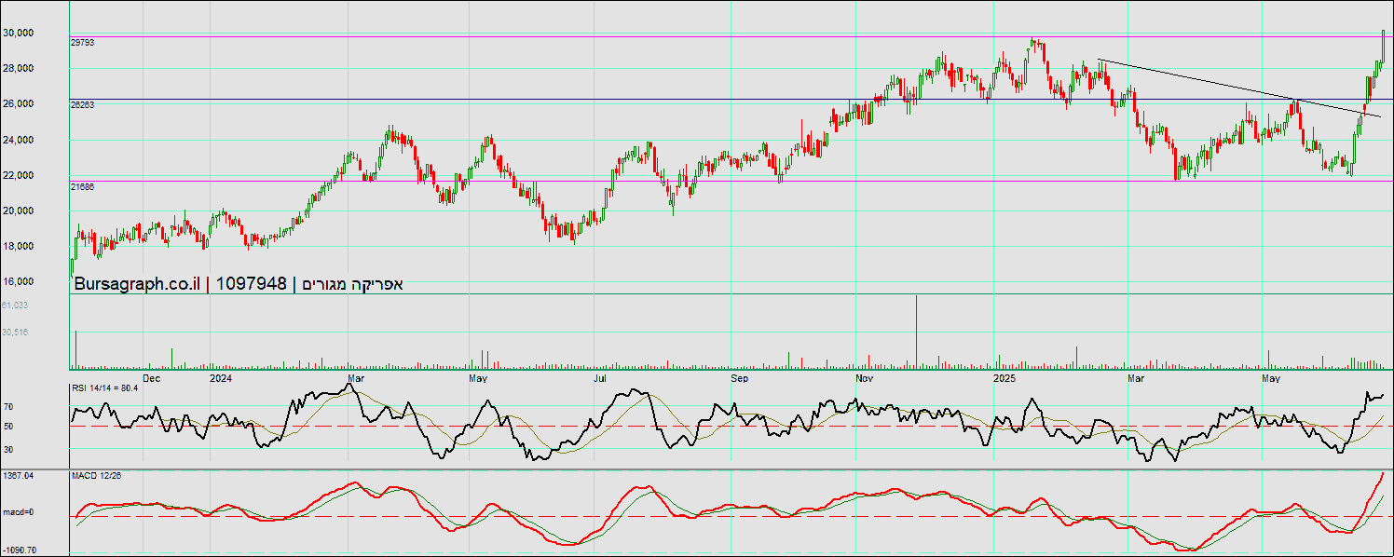
Task: Click the 16,000 price axis label
Action: click(x=19, y=281)
